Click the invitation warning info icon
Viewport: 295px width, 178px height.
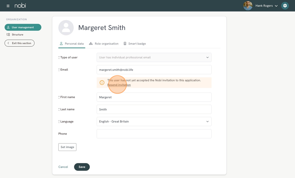[x=102, y=83]
